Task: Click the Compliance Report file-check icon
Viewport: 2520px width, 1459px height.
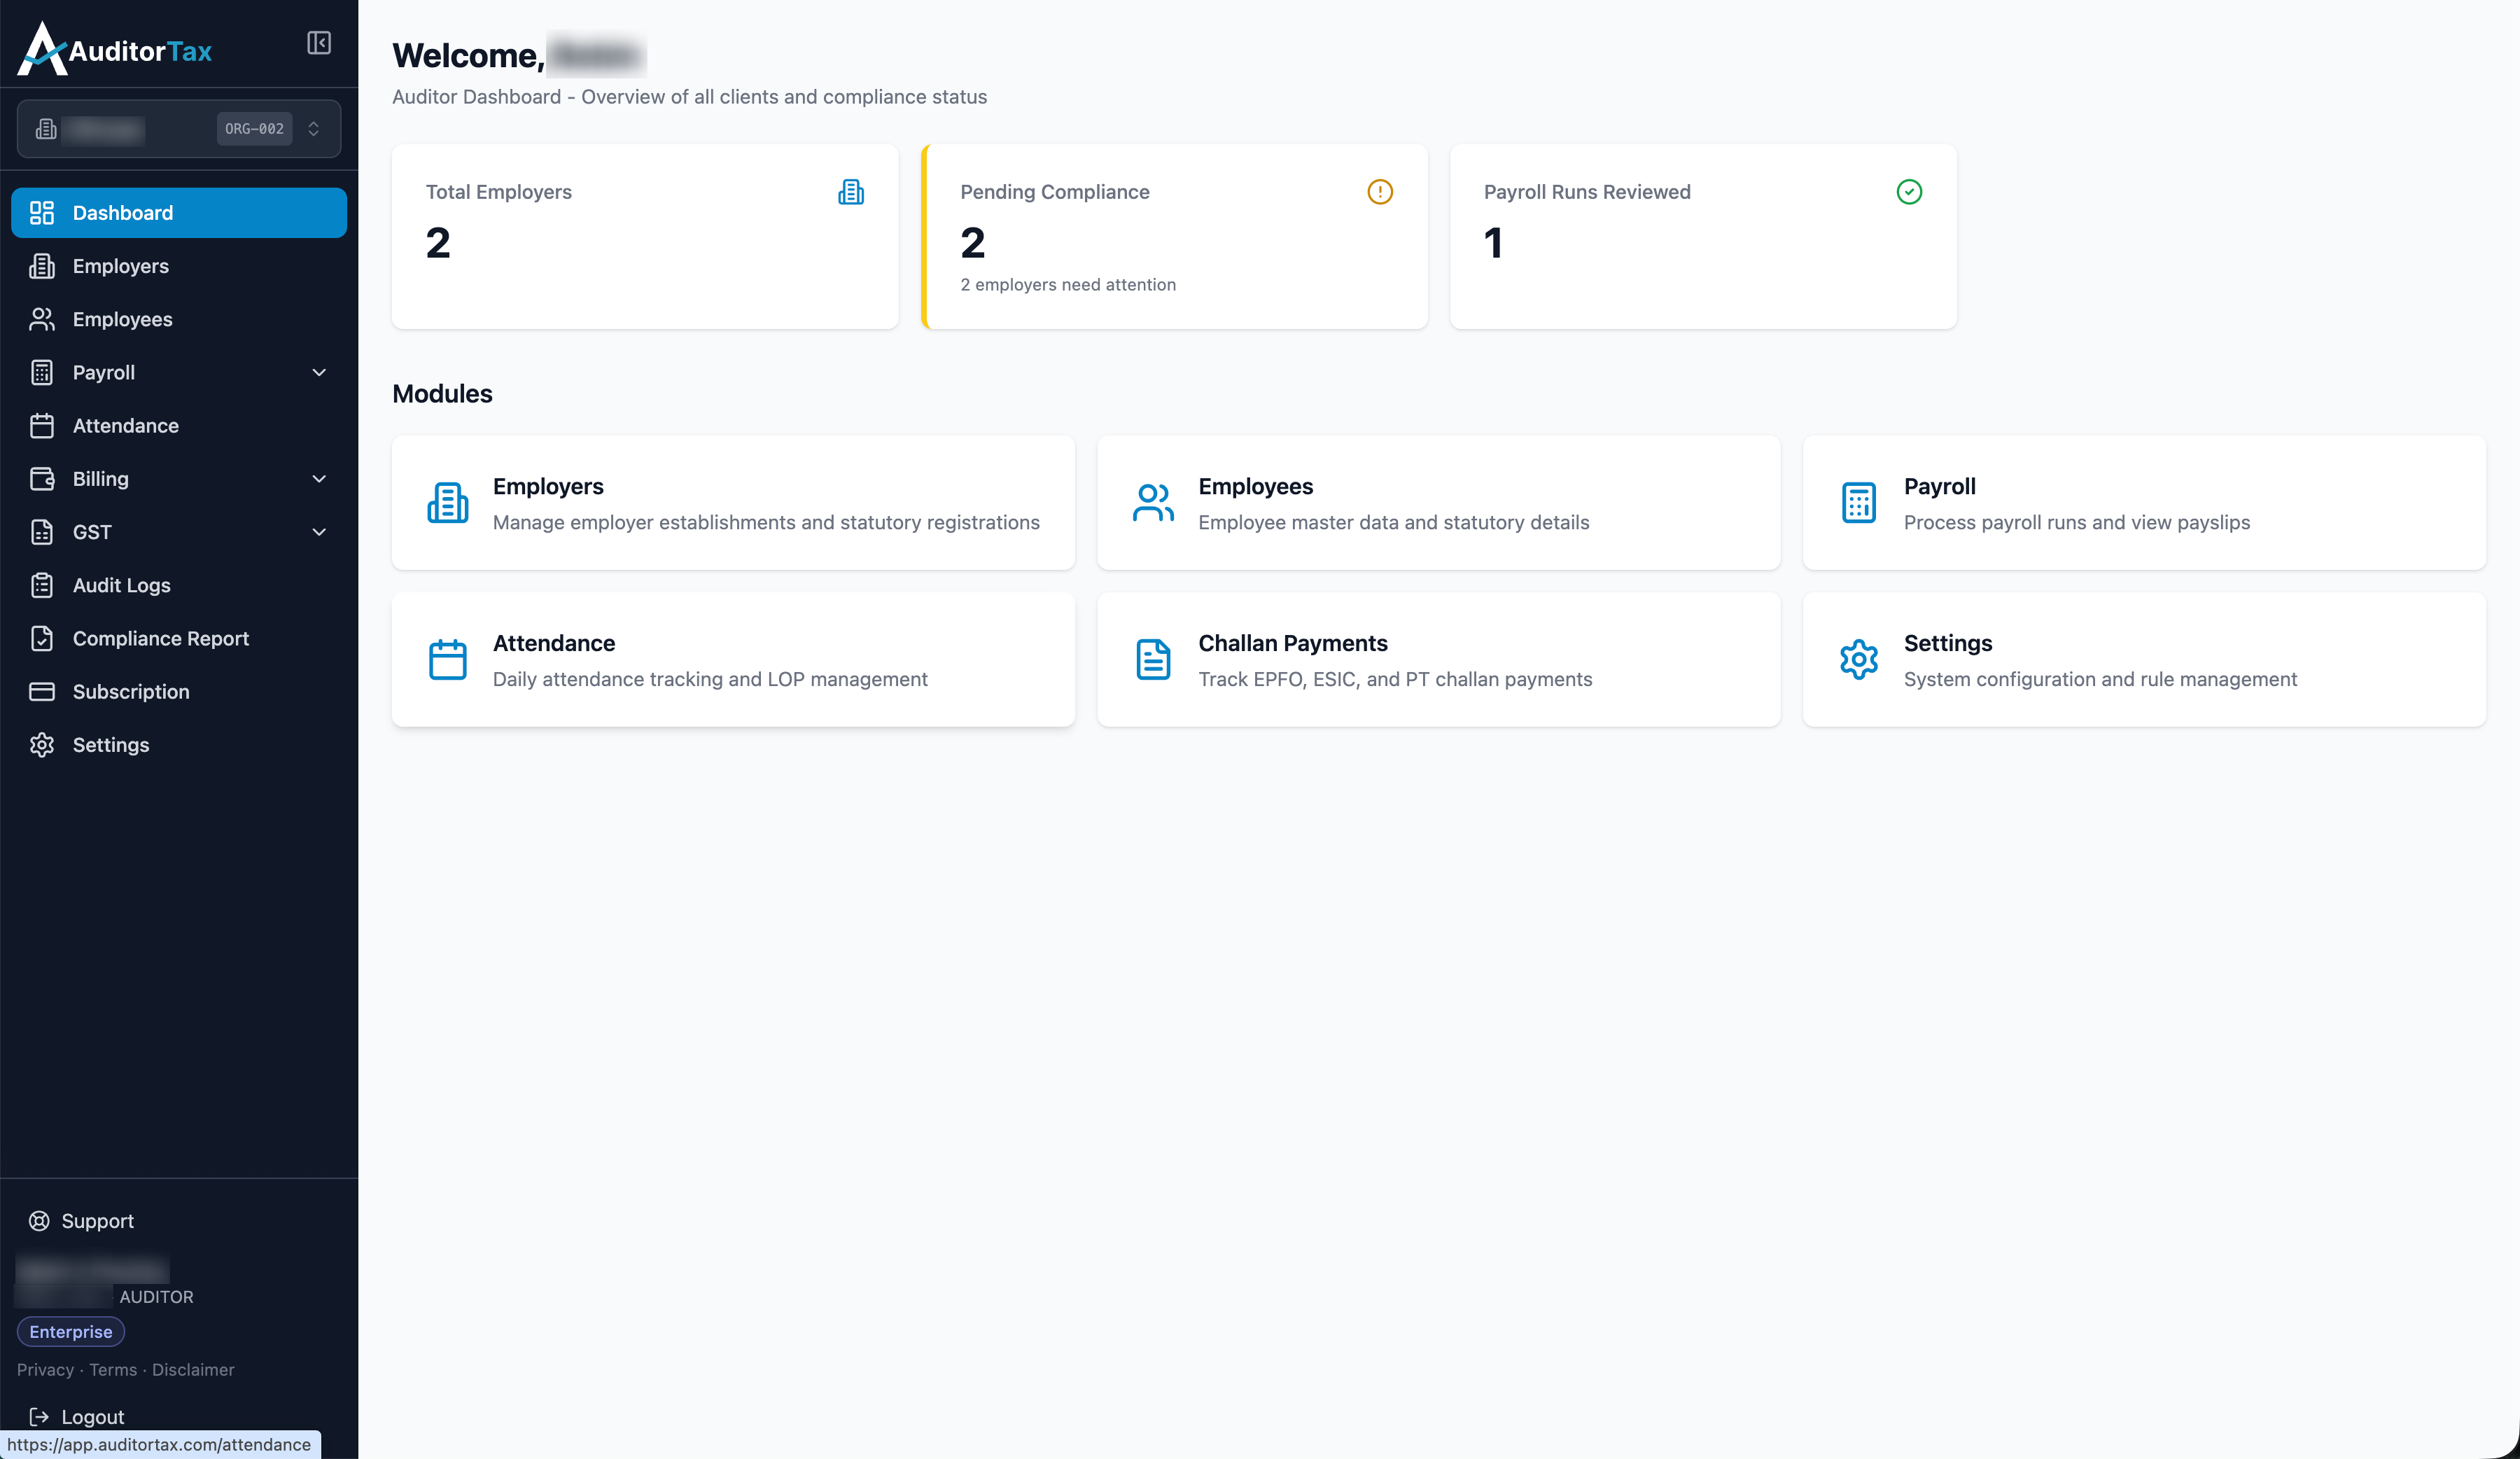Action: [x=42, y=638]
